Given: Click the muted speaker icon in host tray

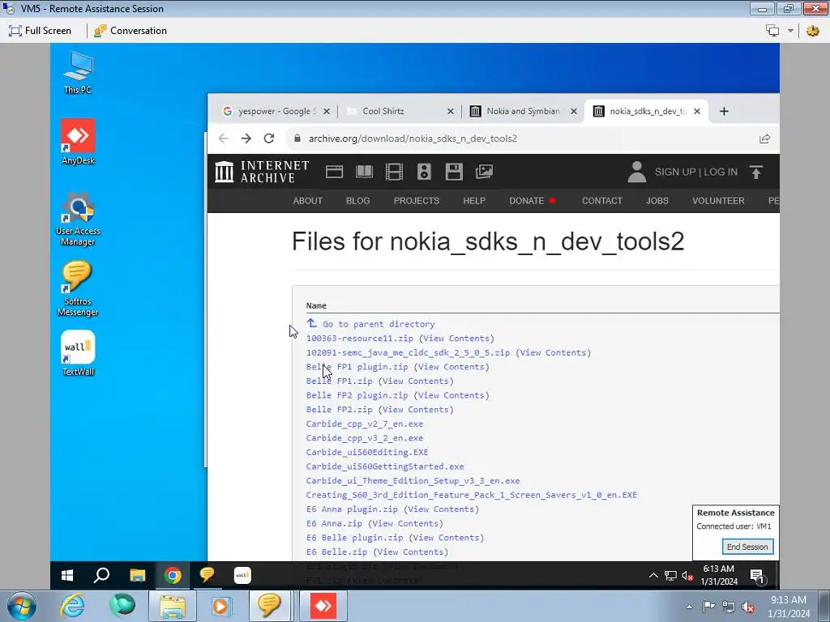Looking at the screenshot, I should (748, 607).
